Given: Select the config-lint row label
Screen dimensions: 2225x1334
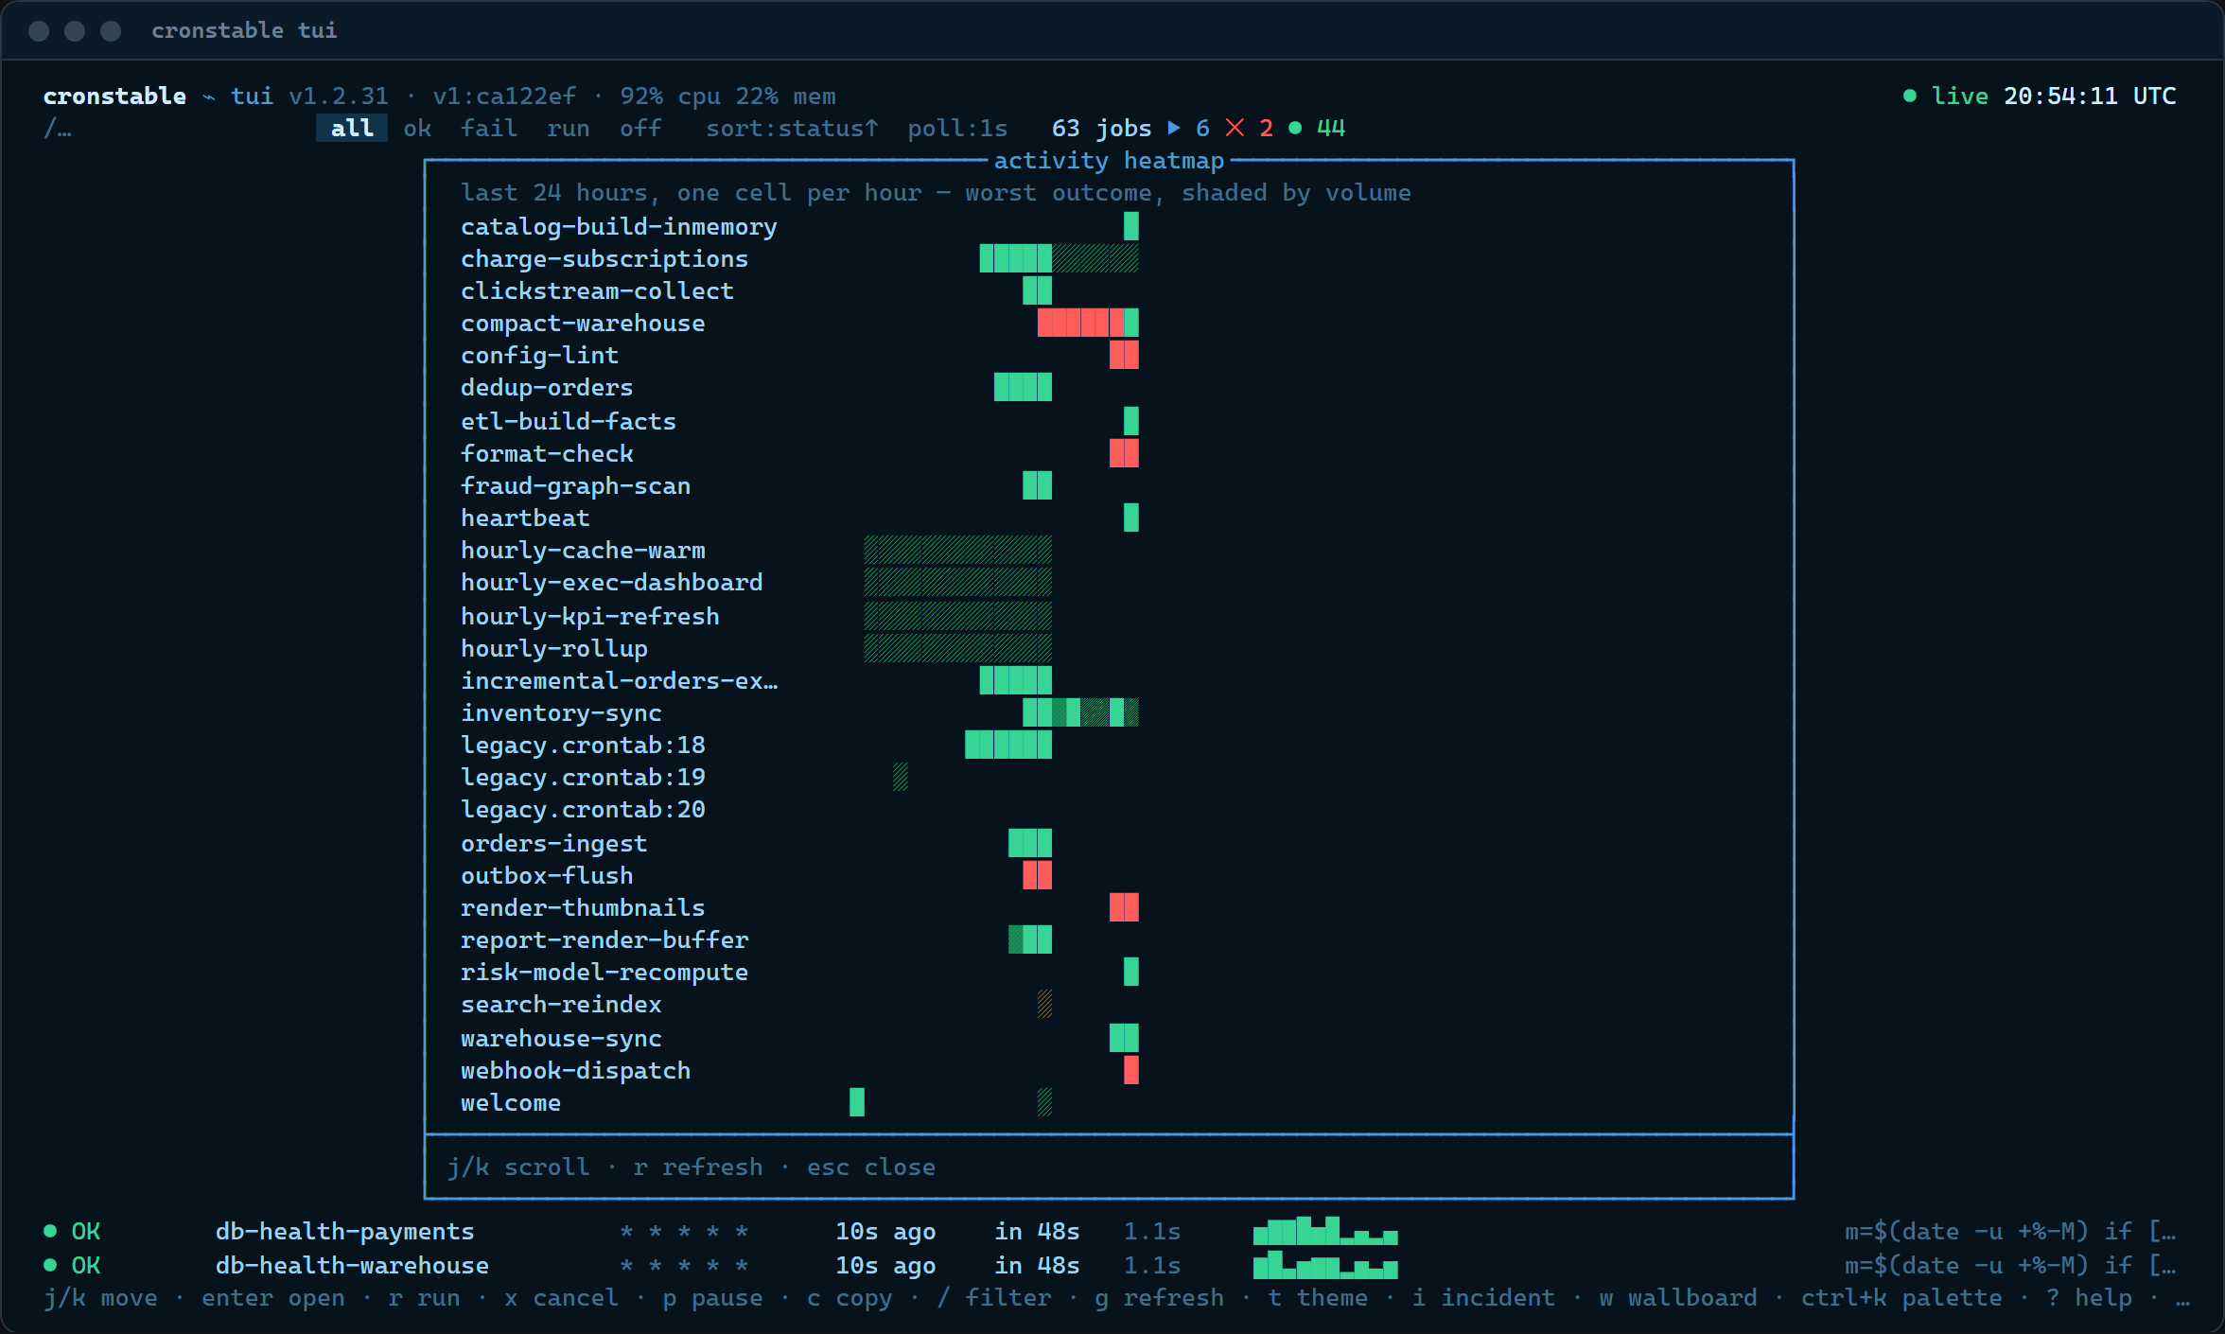Looking at the screenshot, I should pyautogui.click(x=539, y=355).
